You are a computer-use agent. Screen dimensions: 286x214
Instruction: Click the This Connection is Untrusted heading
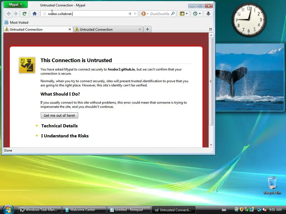[76, 60]
